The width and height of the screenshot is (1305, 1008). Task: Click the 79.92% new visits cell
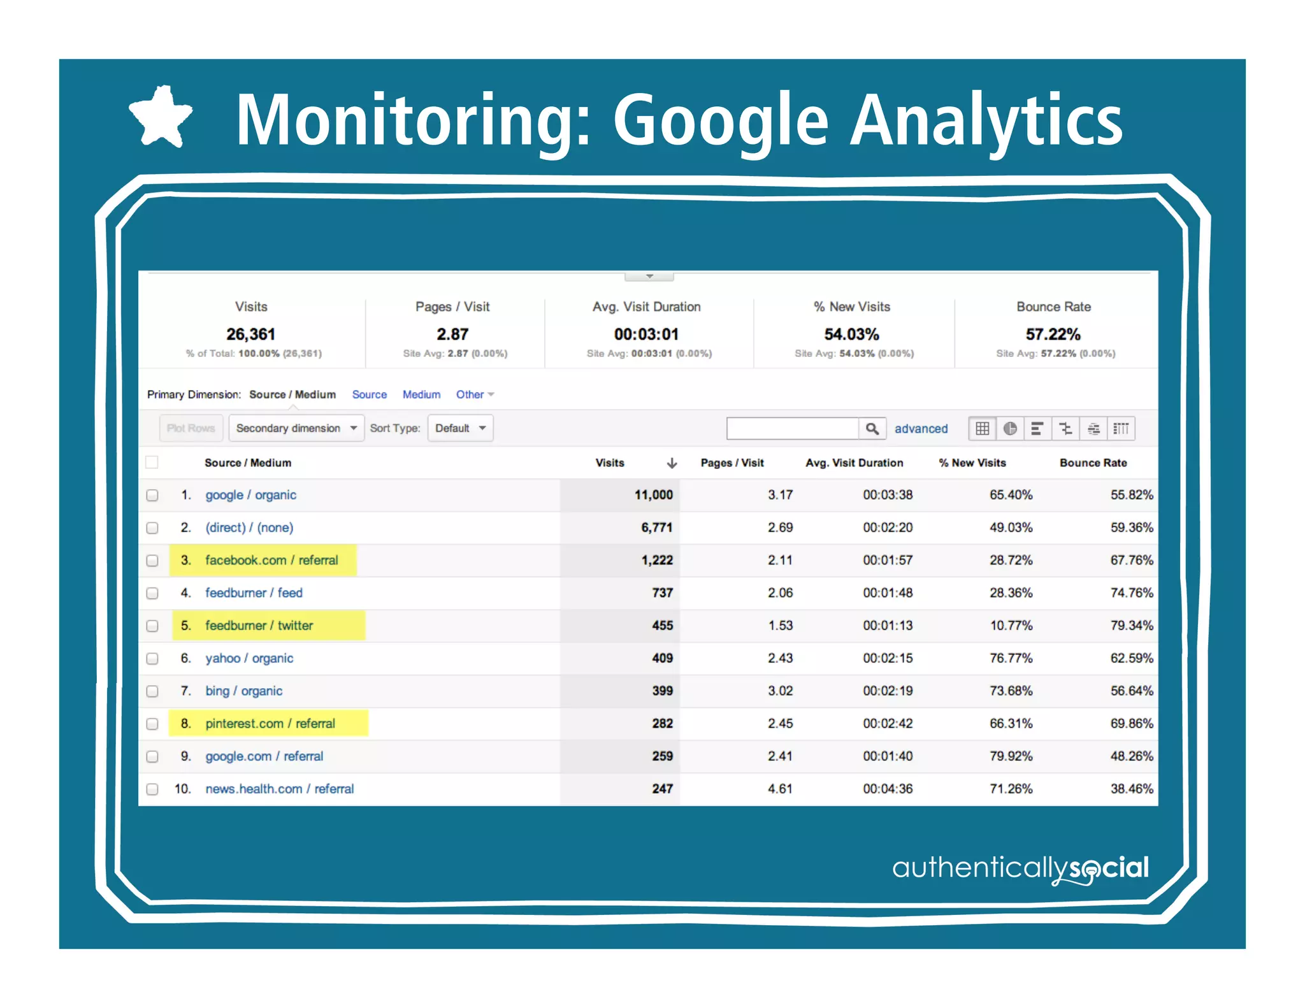tap(1011, 756)
